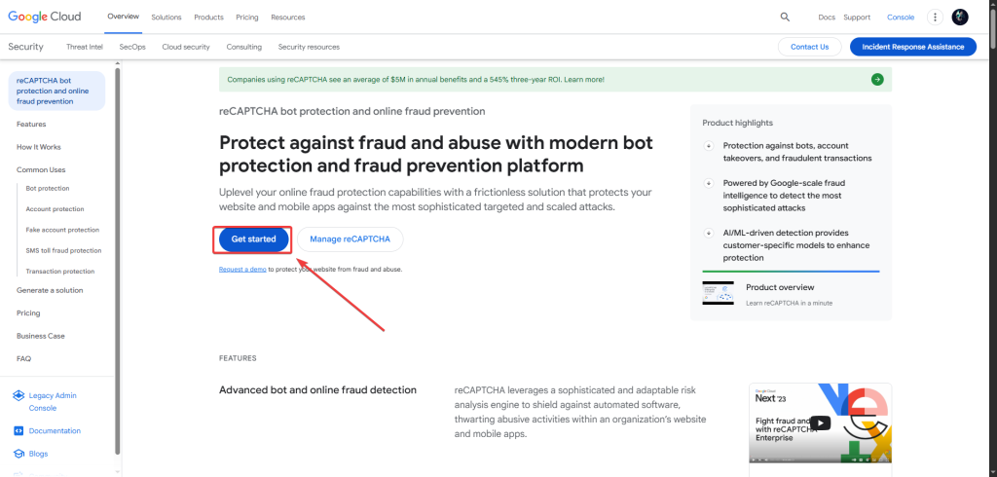Open the three-dot more options menu
Viewport: 997px width, 477px height.
(x=935, y=17)
